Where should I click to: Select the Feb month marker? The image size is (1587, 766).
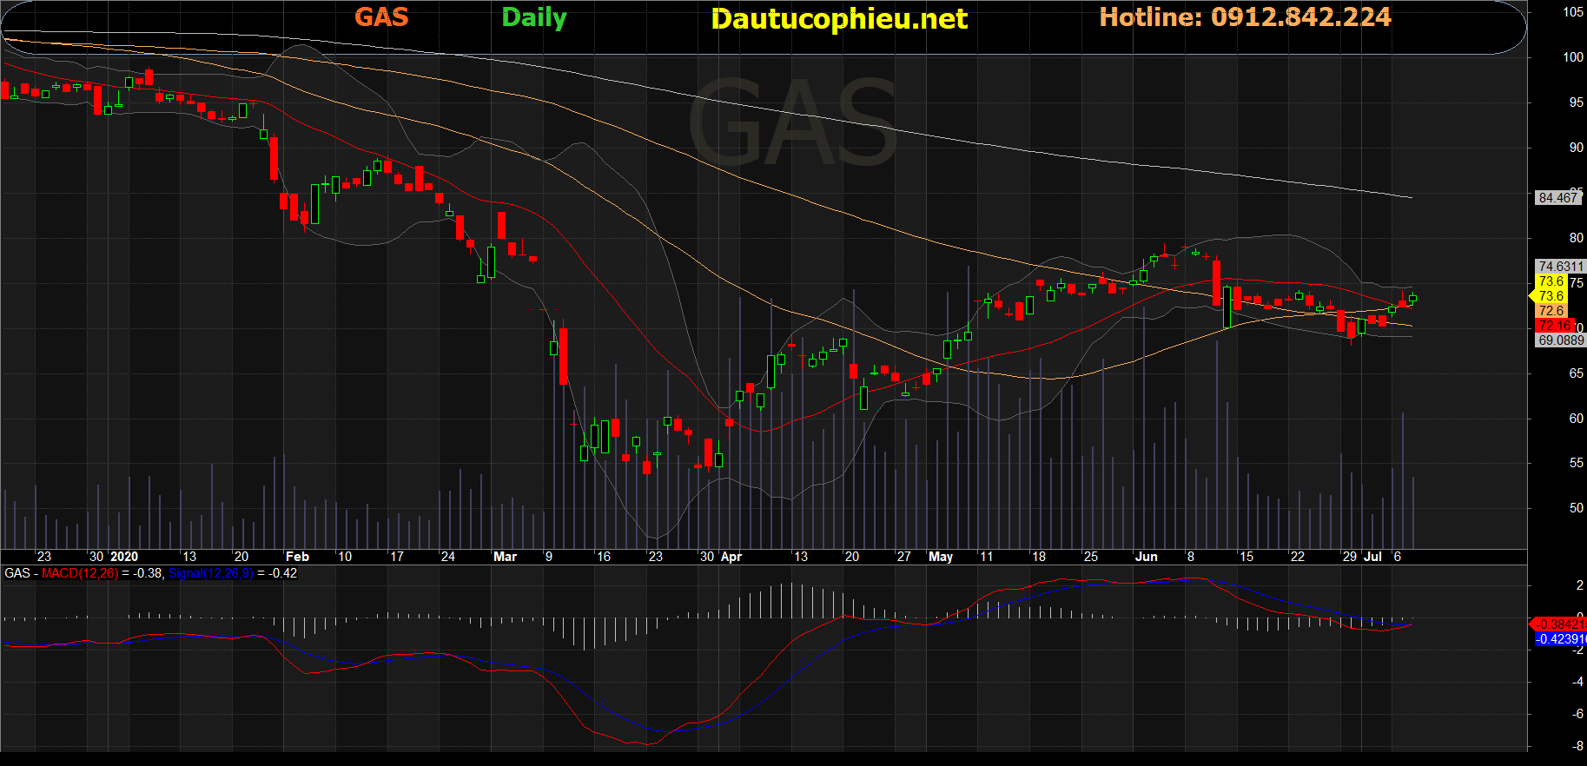coord(297,557)
